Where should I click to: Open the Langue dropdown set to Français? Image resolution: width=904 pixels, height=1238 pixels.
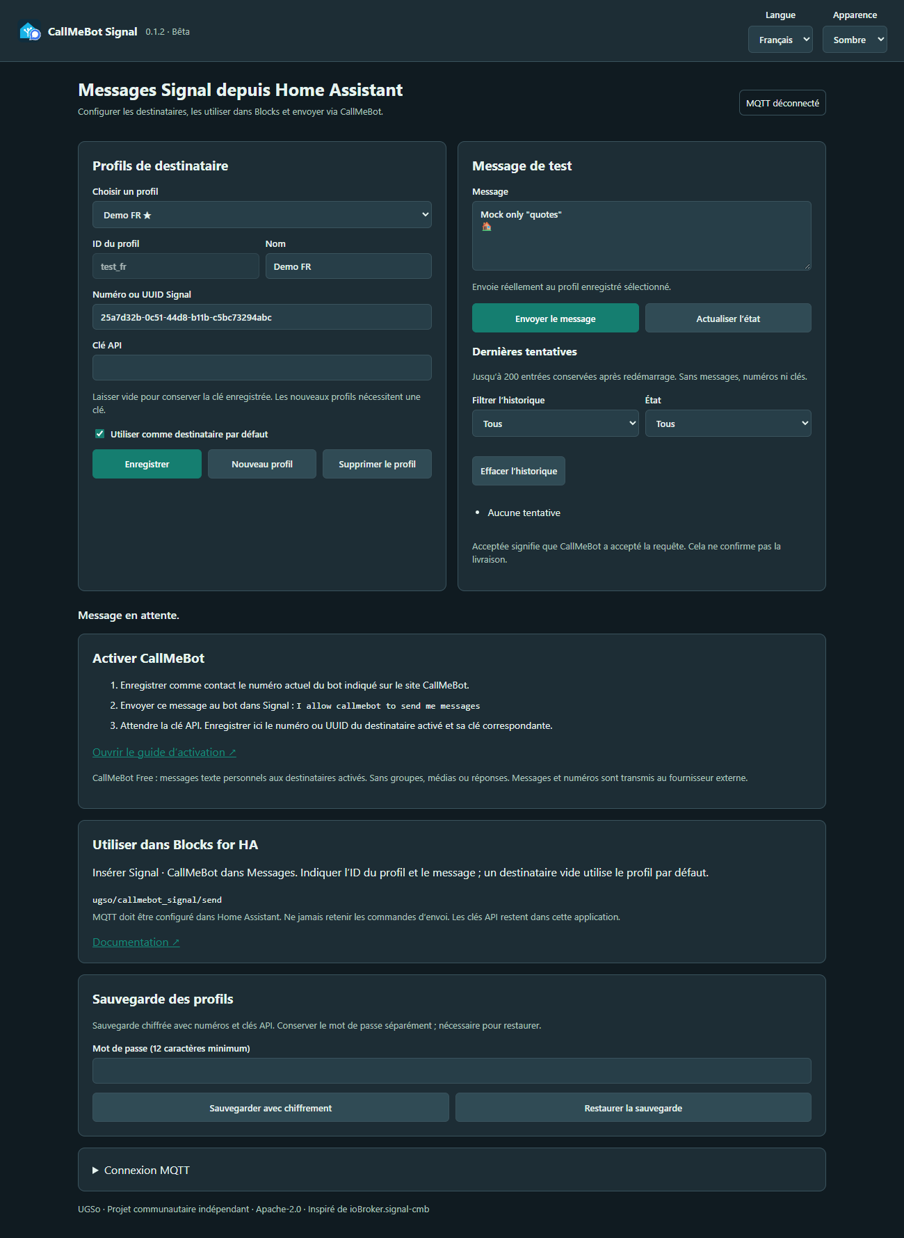(780, 40)
